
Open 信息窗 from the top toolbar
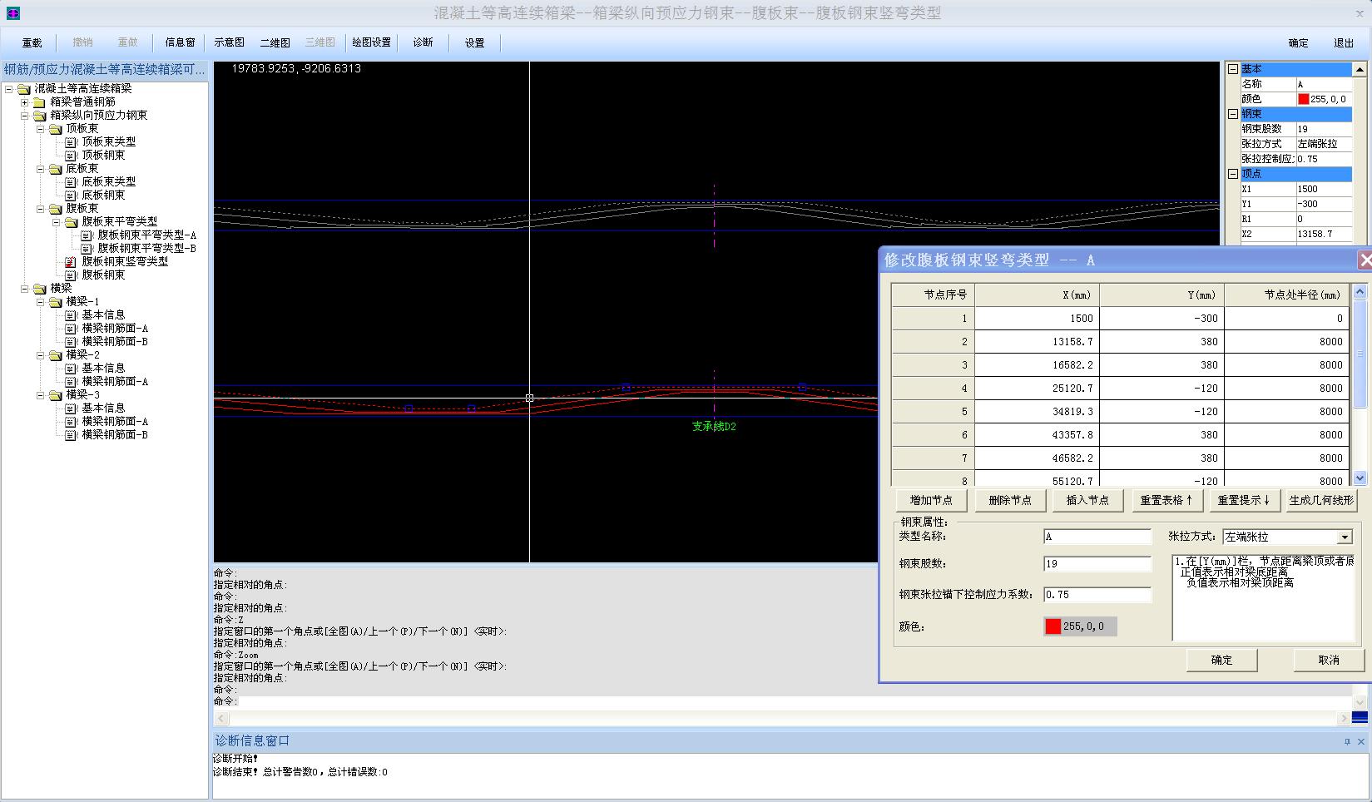pyautogui.click(x=180, y=42)
